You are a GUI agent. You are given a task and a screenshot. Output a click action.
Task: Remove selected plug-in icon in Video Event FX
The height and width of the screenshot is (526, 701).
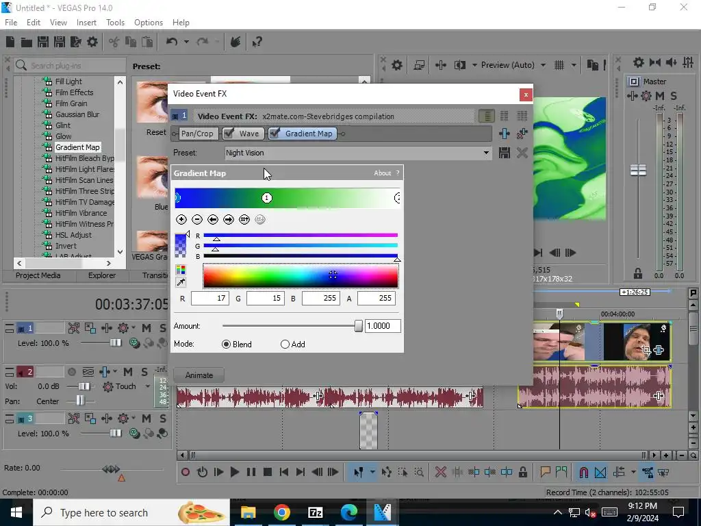pos(522,134)
